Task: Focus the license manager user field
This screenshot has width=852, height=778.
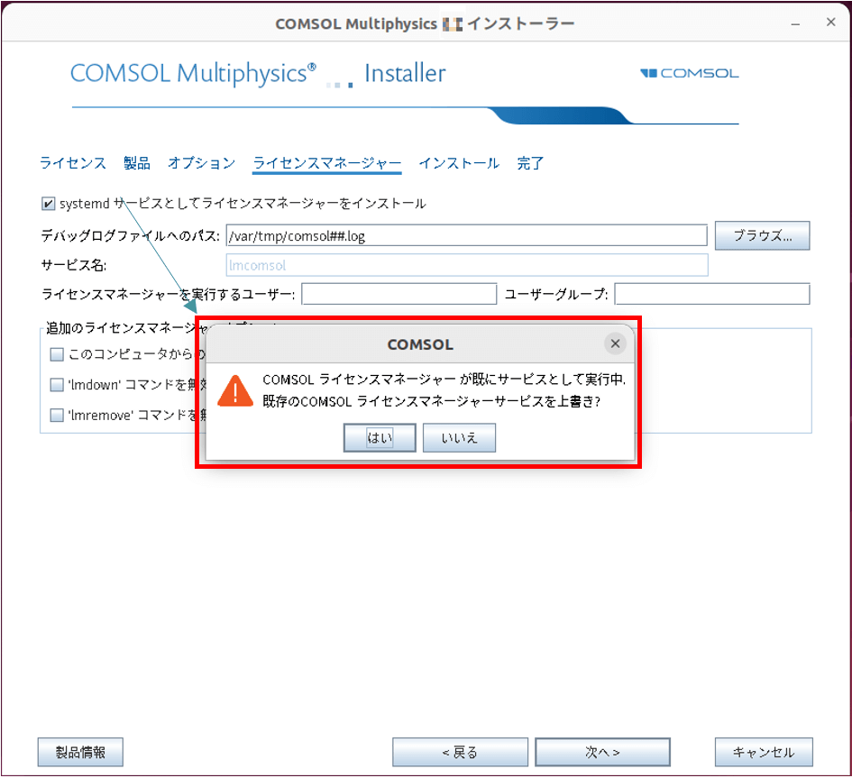Action: pos(399,294)
